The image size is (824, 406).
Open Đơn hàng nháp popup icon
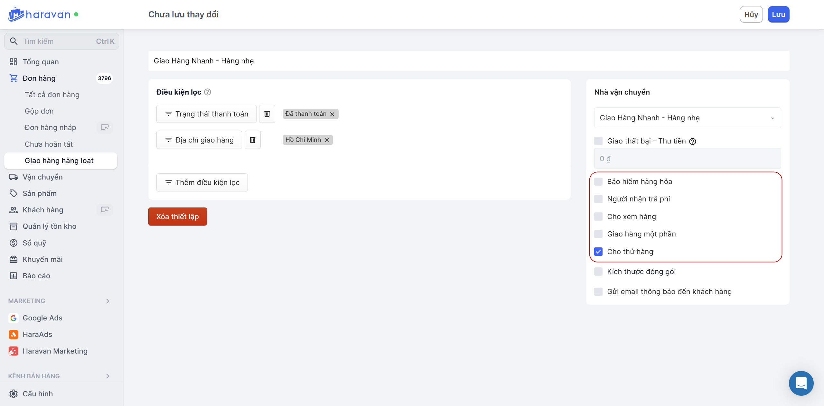[105, 127]
